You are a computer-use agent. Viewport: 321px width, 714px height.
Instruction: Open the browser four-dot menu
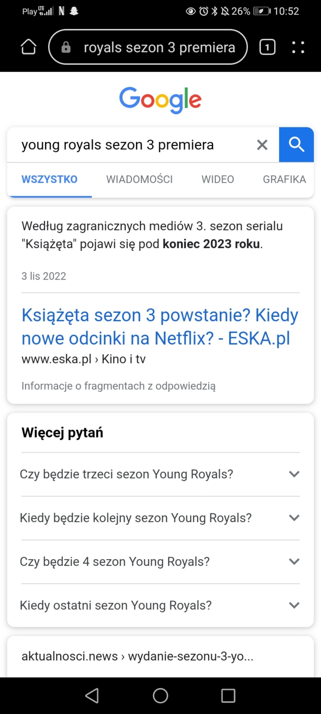point(298,47)
